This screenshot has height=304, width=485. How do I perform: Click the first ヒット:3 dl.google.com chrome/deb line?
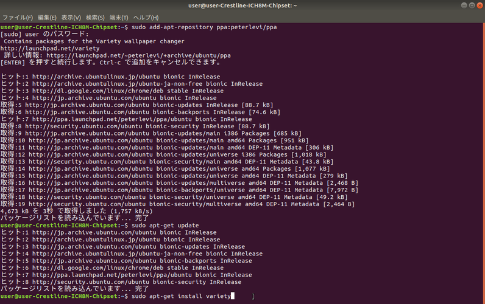[112, 91]
